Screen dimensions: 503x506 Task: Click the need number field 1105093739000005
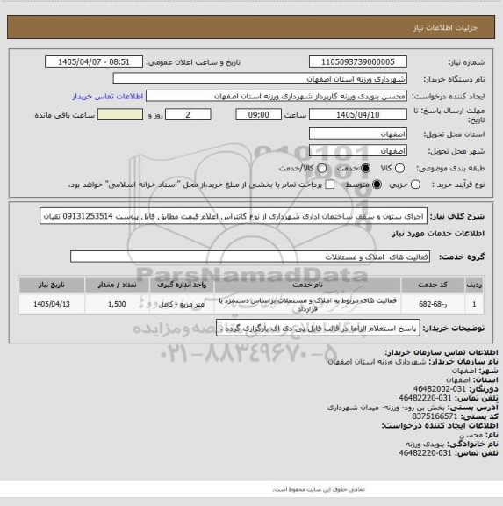click(358, 61)
